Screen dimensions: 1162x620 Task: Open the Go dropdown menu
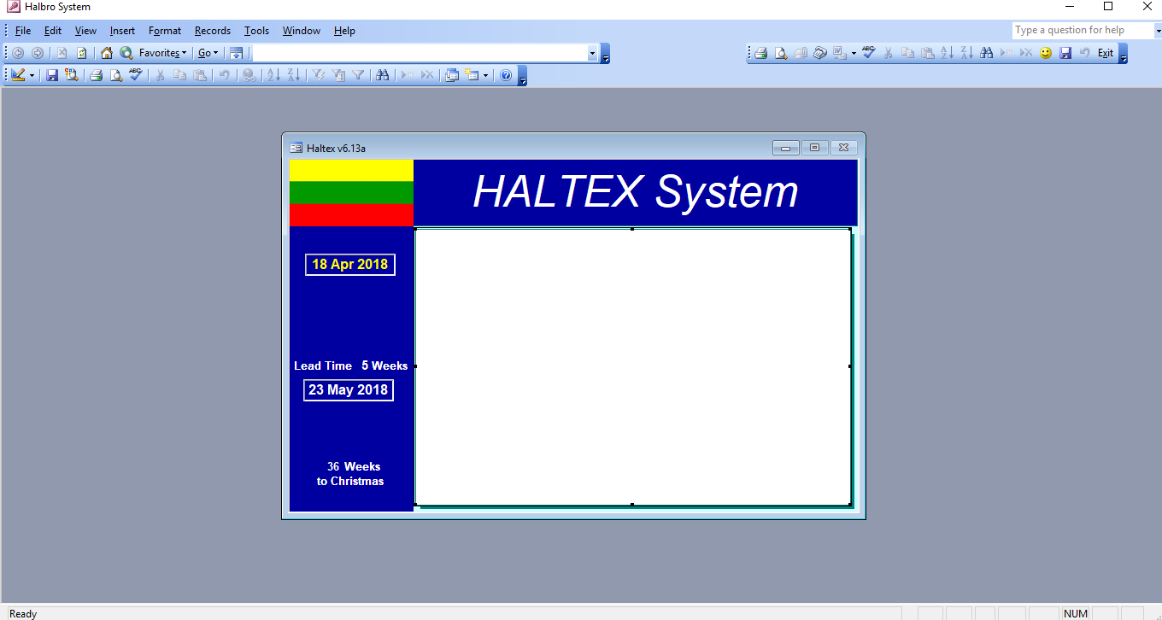(208, 53)
